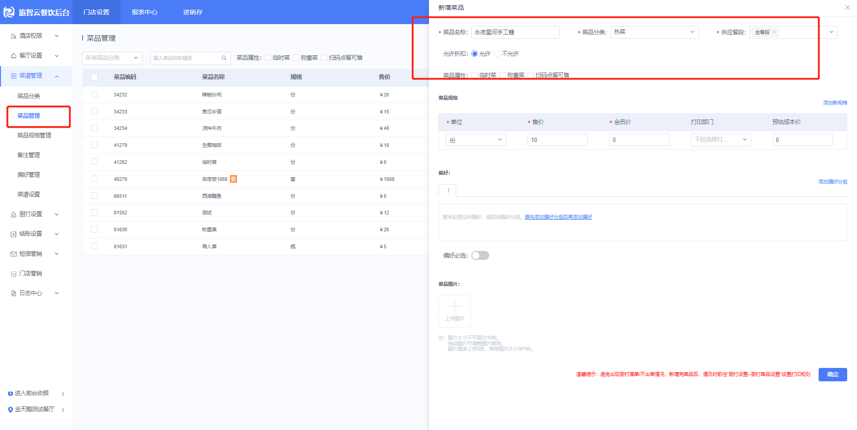Click the 日志中心 document icon
Viewport: 857px width, 430px height.
click(x=13, y=293)
